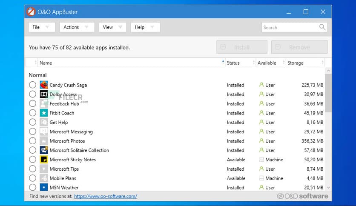
Task: Open the View menu
Action: tap(112, 27)
